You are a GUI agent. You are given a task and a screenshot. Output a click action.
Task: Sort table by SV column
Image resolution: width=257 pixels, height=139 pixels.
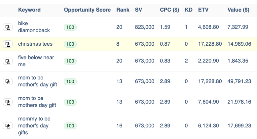pos(139,10)
